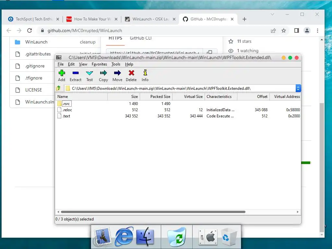Viewport: 332px width, 249px height.
Task: Click the Copy toolbar icon
Action: [103, 76]
